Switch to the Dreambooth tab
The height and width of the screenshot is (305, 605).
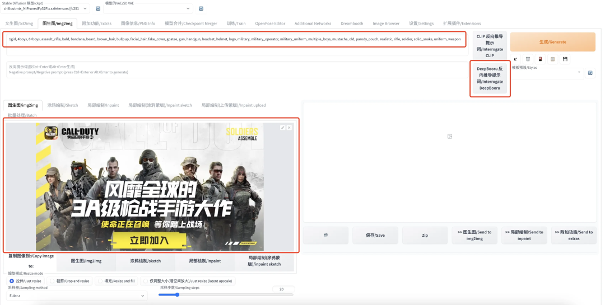pos(352,23)
